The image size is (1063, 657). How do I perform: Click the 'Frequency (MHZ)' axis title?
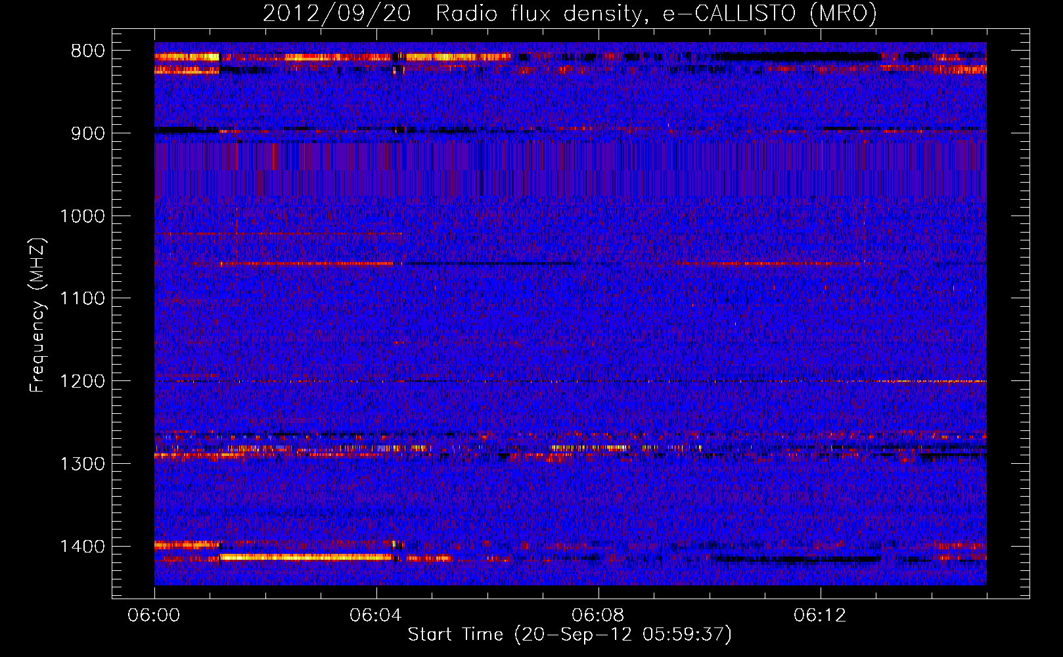(x=38, y=315)
